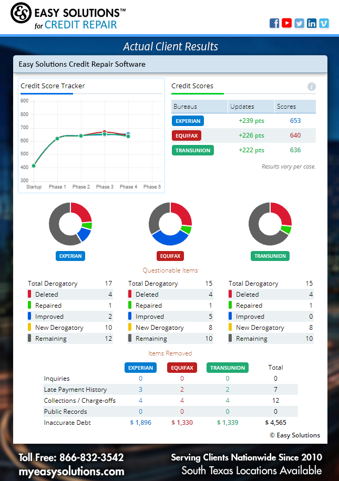Click the Experian score 653
Viewport: 339px width, 481px height.
(x=295, y=121)
